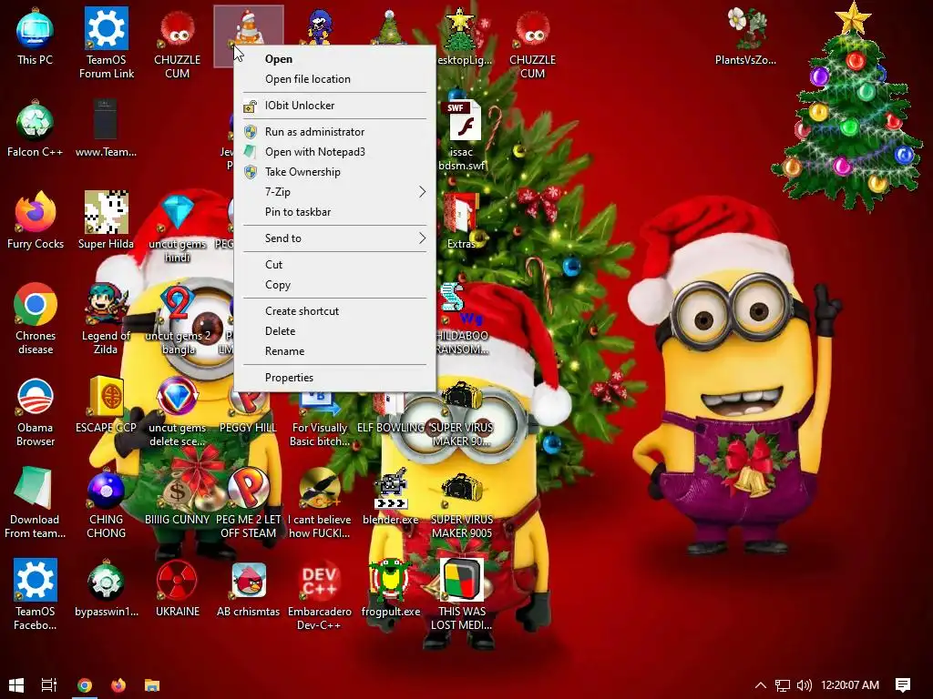Viewport: 933px width, 699px height.
Task: Open the network tray icon
Action: [x=783, y=685]
